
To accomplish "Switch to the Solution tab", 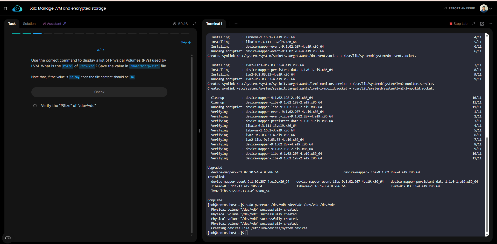I will [x=29, y=24].
